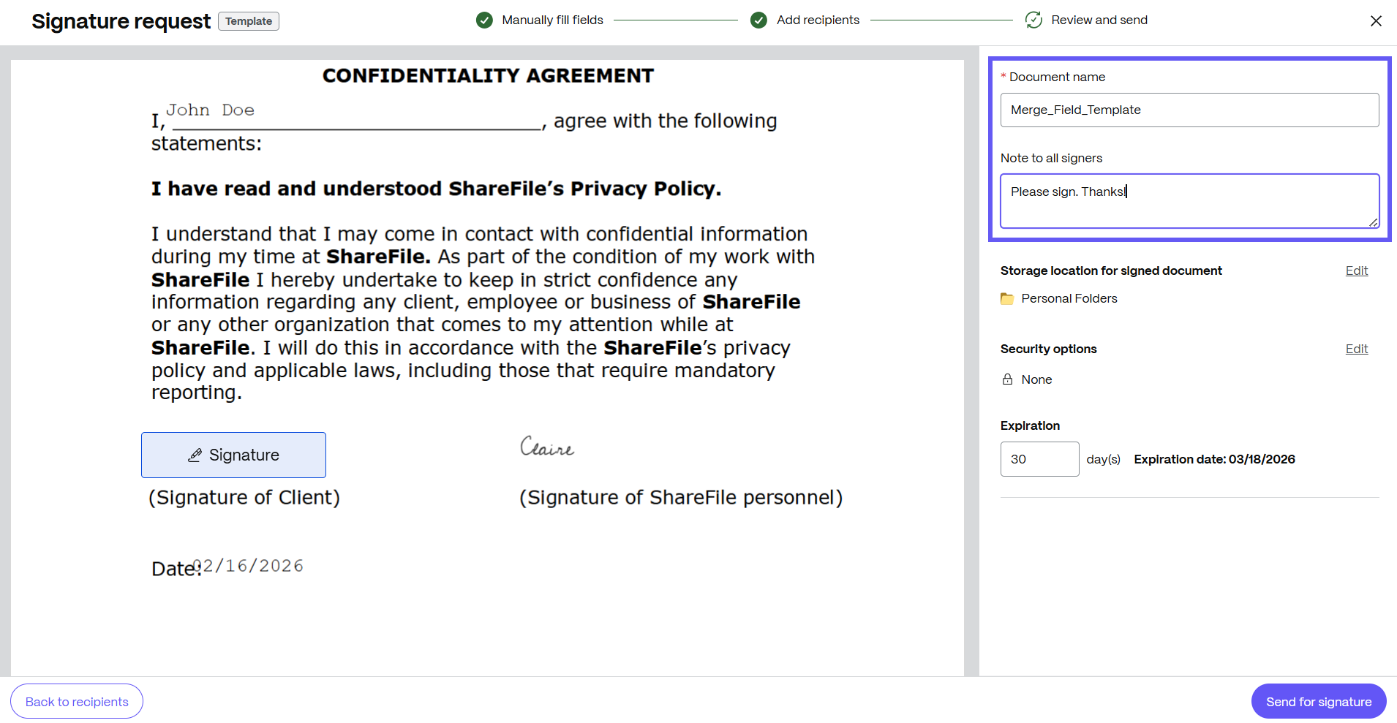Go to the Add recipients step
Screen dimensions: 1397x723
coord(818,20)
